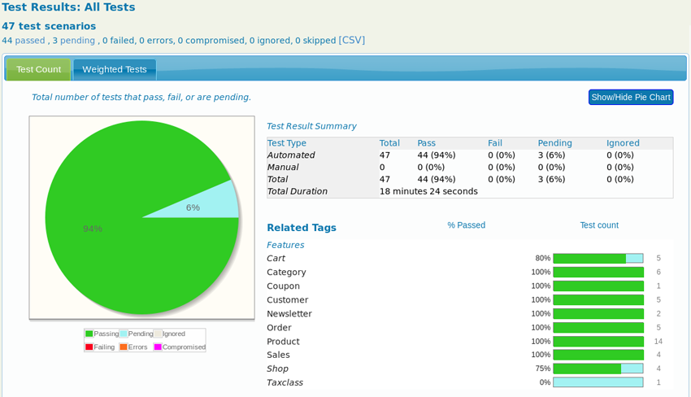
Task: Click the orange Errors legend swatch
Action: tap(124, 347)
